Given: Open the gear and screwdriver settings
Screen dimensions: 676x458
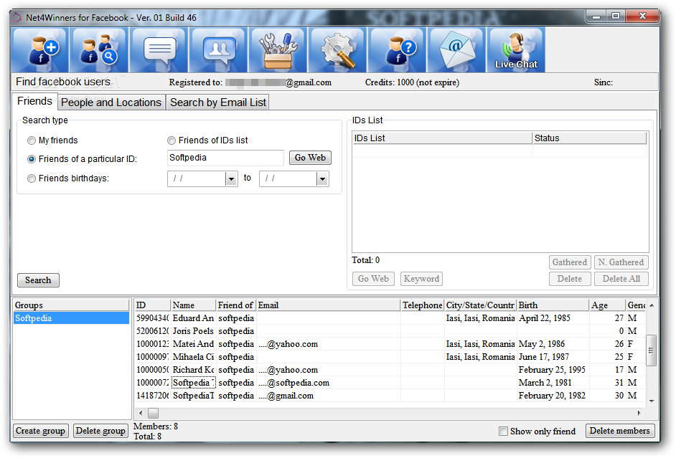Looking at the screenshot, I should (x=337, y=49).
